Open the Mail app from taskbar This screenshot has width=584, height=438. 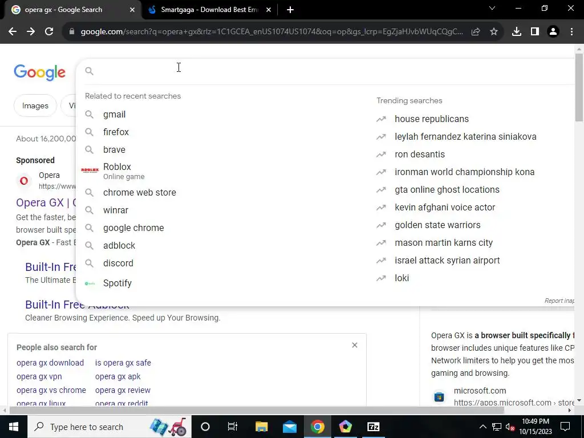tap(289, 427)
